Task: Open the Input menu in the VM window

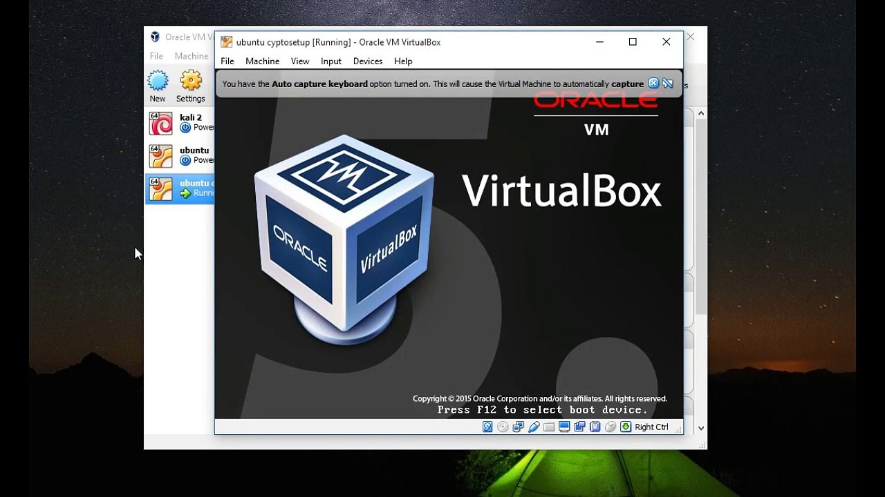Action: (331, 61)
